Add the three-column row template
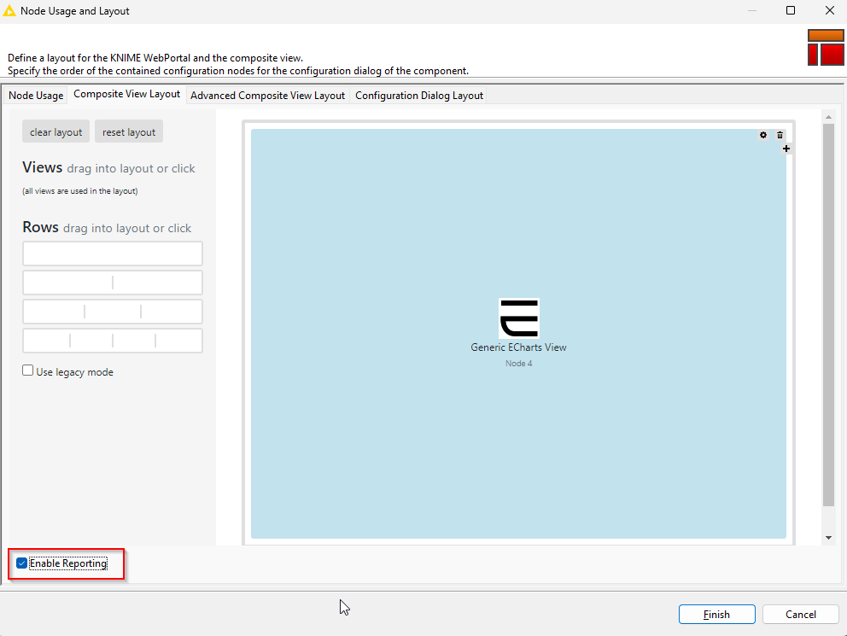This screenshot has width=847, height=636. [x=113, y=312]
